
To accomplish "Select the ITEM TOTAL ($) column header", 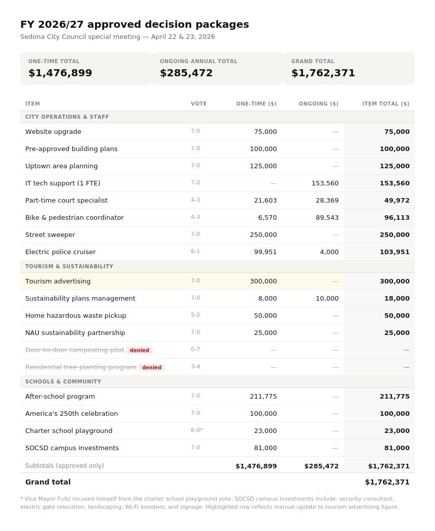I will [385, 104].
